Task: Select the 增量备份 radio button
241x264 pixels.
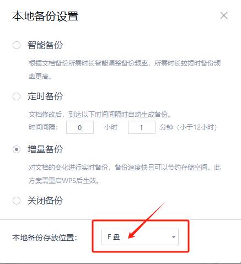Action: [x=17, y=149]
